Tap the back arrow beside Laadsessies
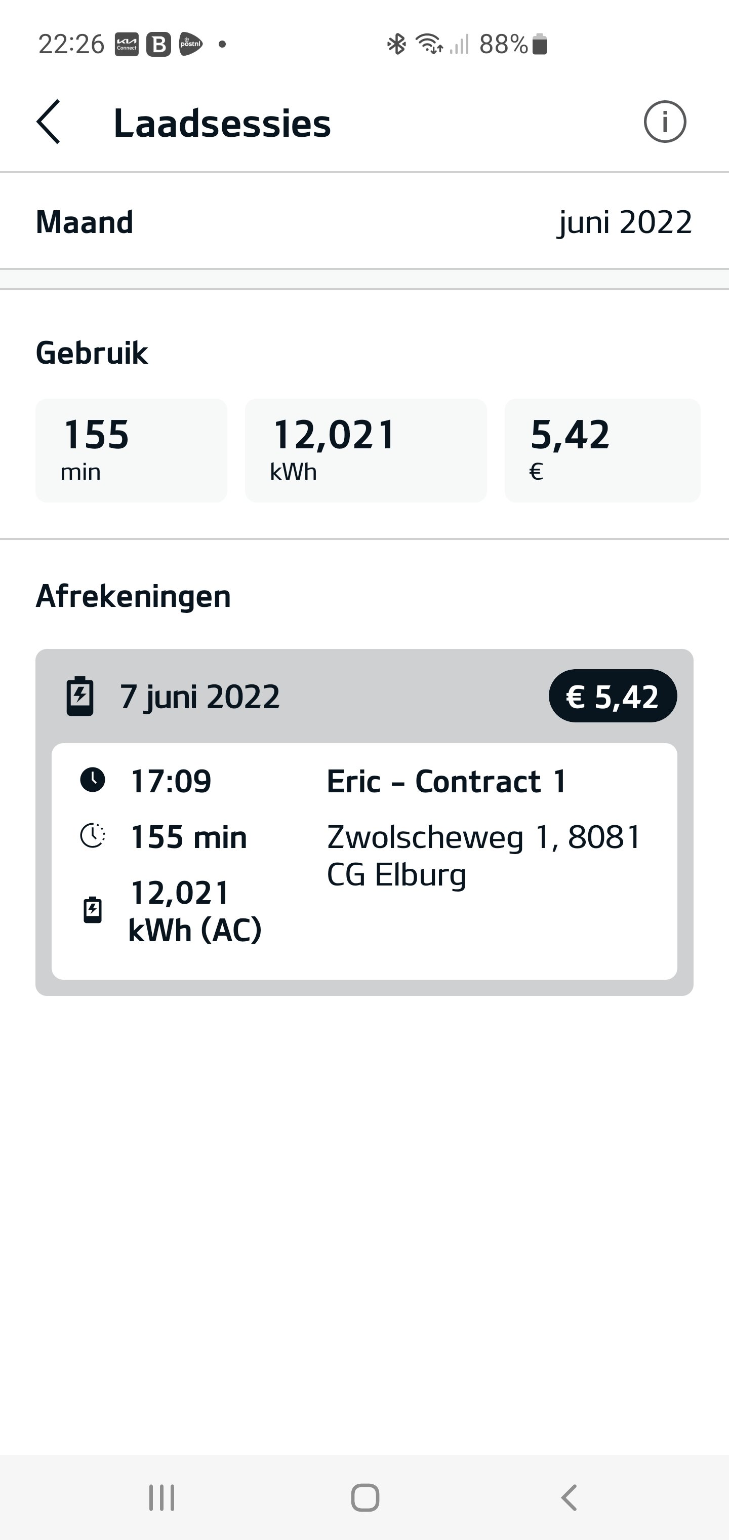This screenshot has width=729, height=1540. [x=49, y=122]
